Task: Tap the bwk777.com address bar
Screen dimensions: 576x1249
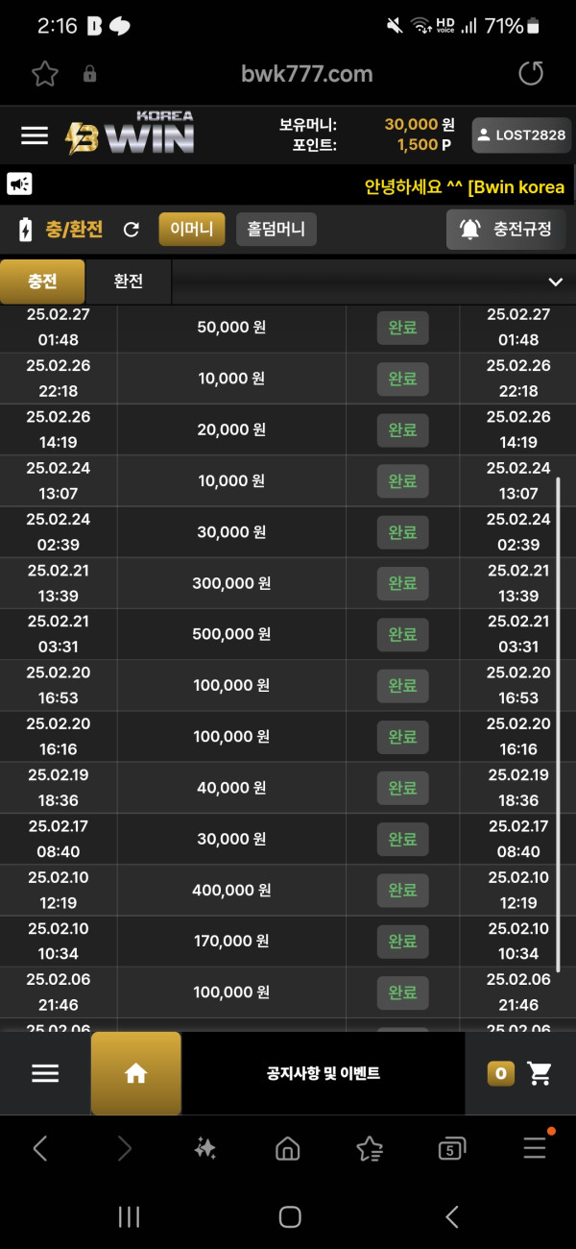Action: coord(307,74)
